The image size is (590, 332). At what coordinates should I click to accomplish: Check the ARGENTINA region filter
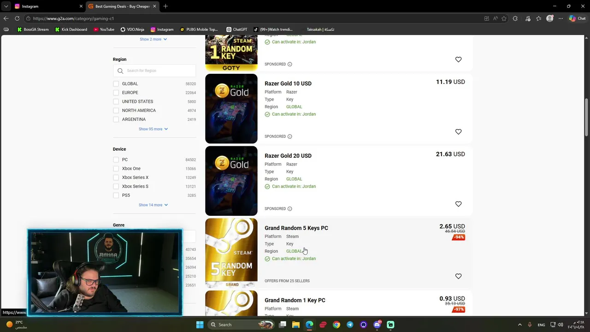(116, 119)
